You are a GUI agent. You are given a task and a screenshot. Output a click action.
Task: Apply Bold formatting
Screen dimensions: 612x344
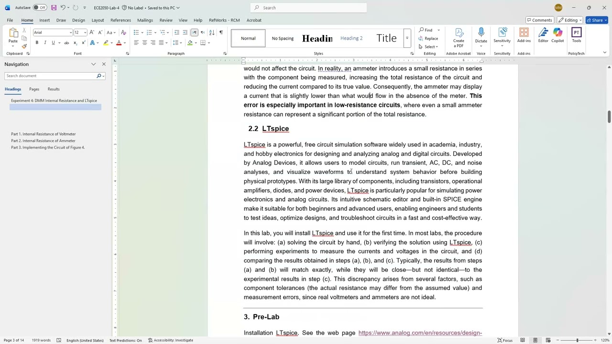pos(37,43)
